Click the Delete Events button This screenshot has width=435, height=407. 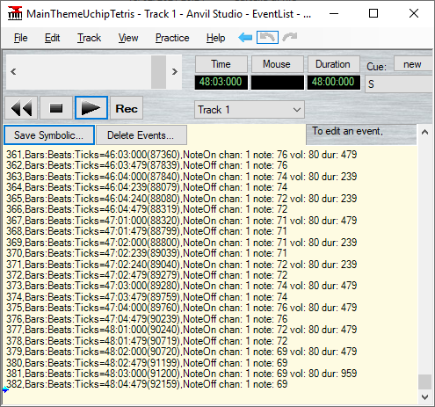141,135
